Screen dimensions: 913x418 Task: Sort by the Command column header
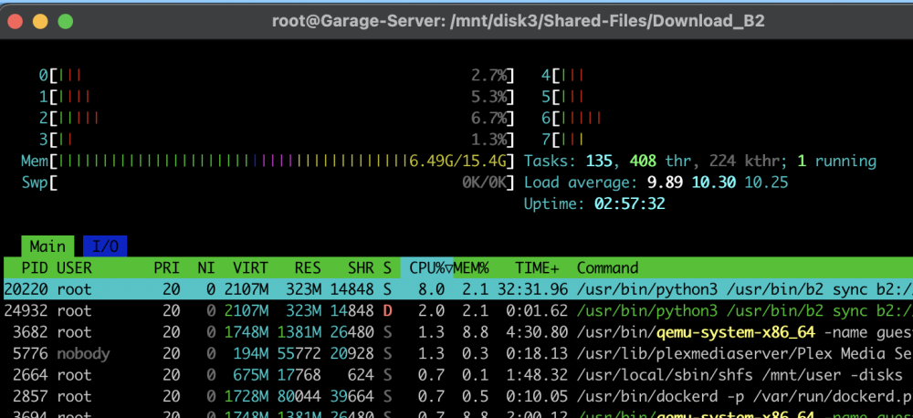(x=607, y=267)
